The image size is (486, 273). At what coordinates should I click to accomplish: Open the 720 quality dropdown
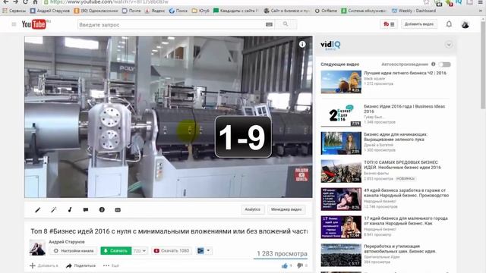tap(140, 251)
